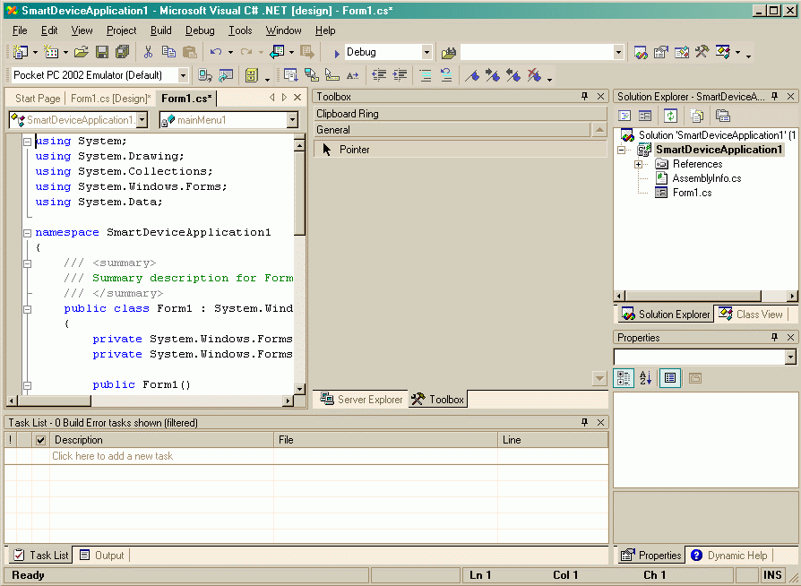Toggle auto-hide pin on Properties panel
Screen dimensions: 801x586
(774, 337)
